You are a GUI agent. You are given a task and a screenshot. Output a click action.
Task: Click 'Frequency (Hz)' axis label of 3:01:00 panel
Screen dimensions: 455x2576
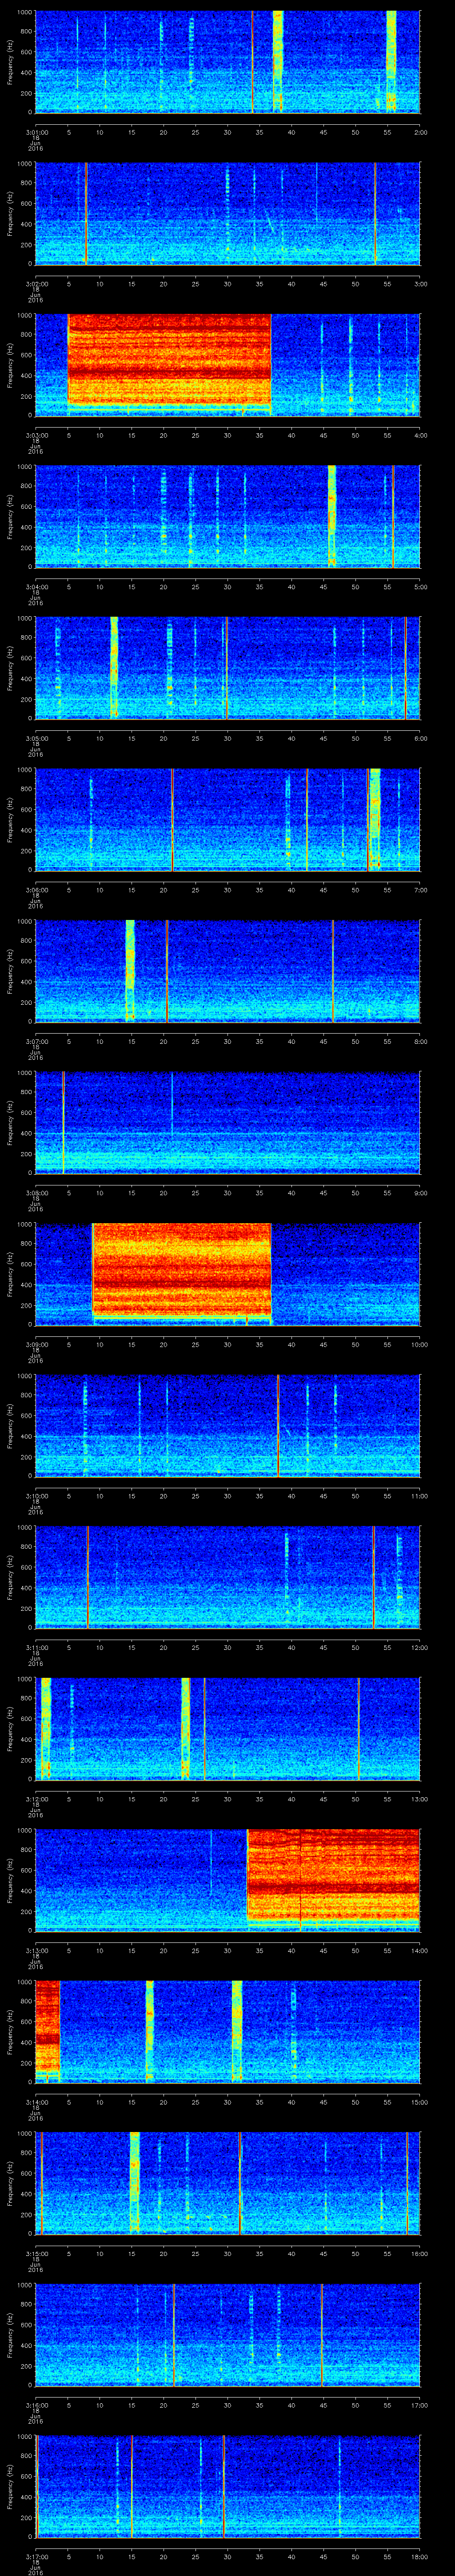pos(10,62)
